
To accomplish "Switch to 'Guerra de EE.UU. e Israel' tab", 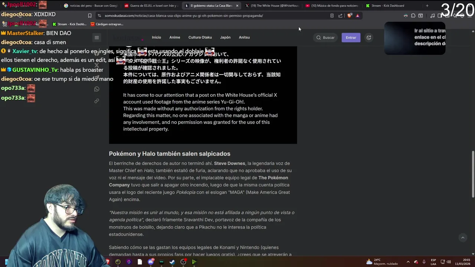I will (151, 6).
